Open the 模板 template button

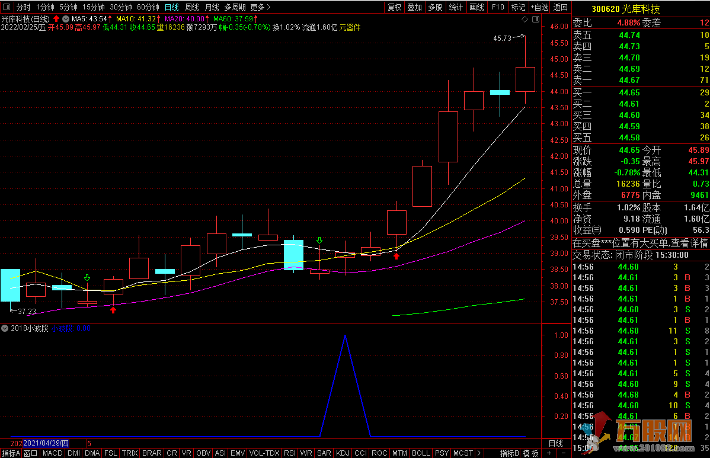[x=530, y=453]
